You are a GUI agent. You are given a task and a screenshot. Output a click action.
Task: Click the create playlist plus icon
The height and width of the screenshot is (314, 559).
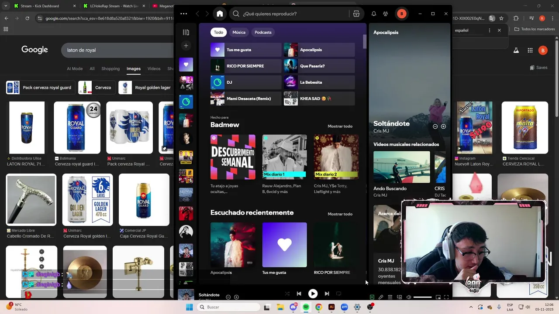(186, 45)
